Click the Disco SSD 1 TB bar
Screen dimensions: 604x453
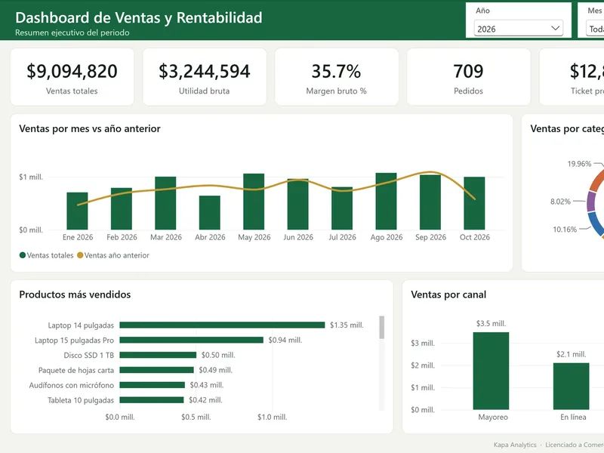[x=158, y=355]
